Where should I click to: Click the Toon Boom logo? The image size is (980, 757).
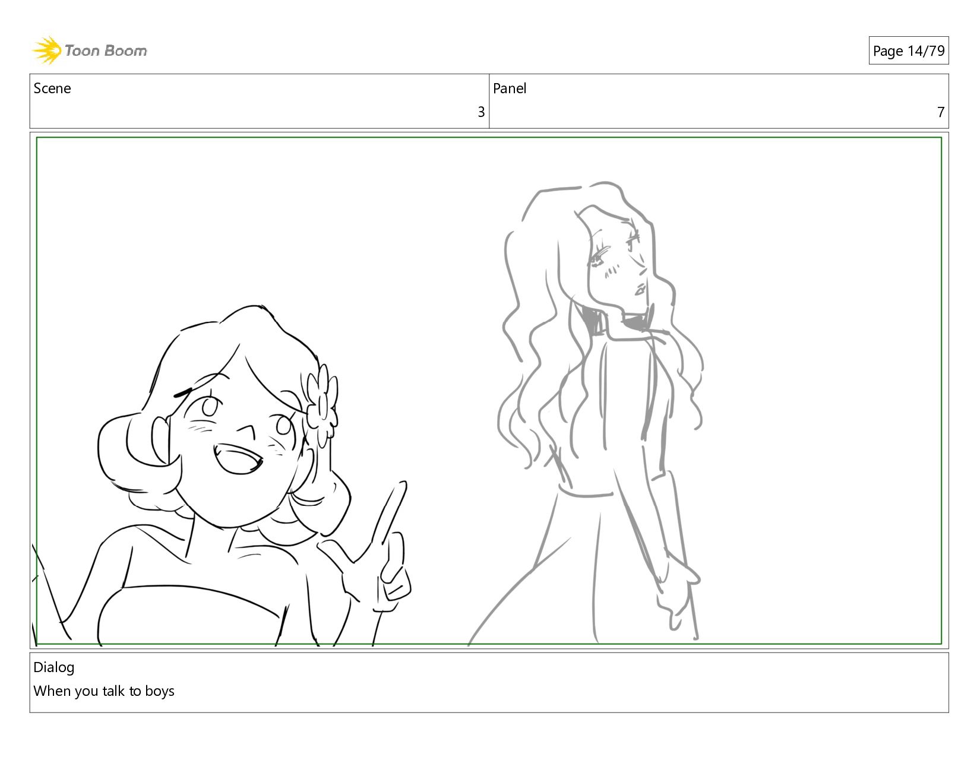pos(89,50)
